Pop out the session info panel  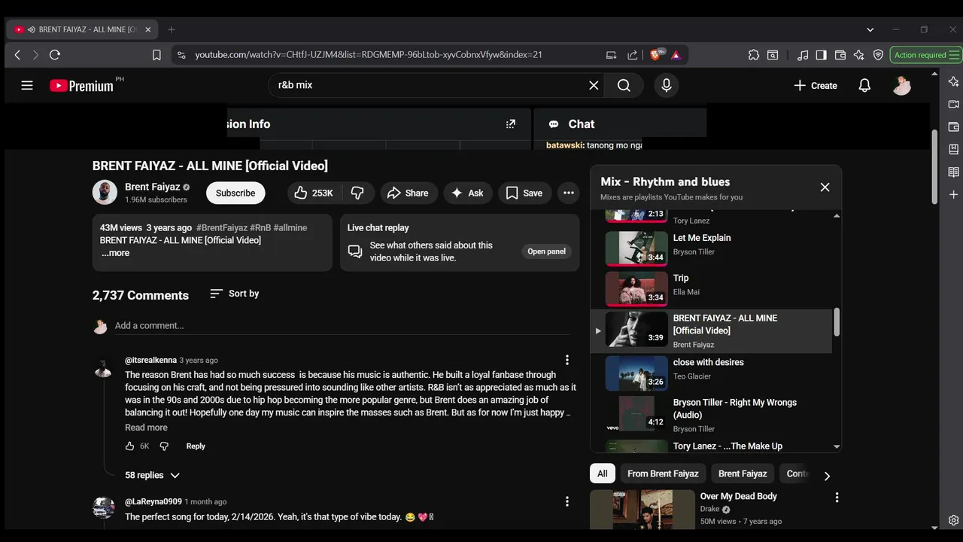coord(511,124)
